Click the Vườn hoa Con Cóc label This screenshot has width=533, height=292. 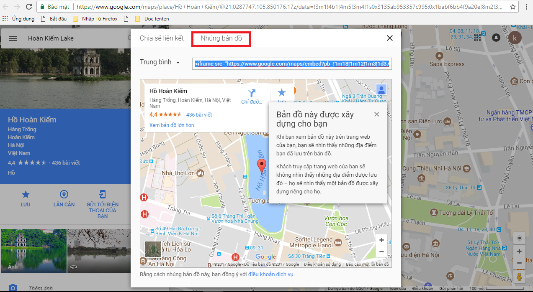point(336,221)
